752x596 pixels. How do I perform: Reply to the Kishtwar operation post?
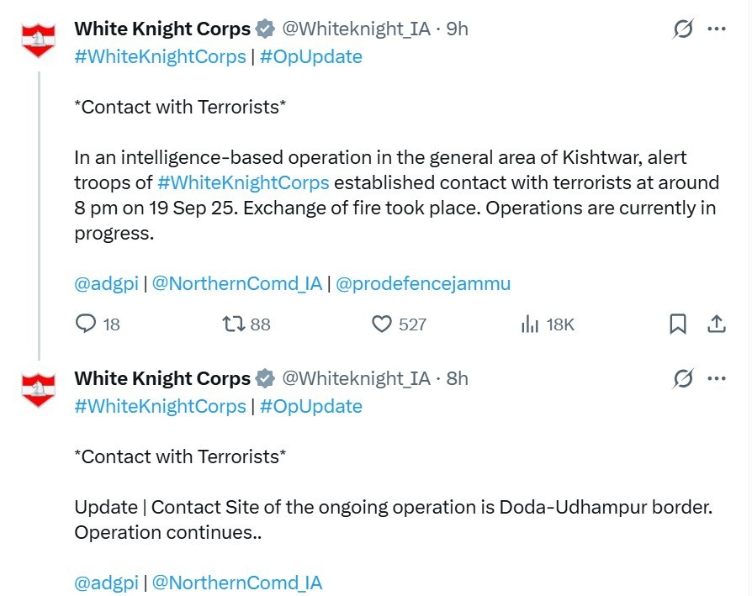87,324
